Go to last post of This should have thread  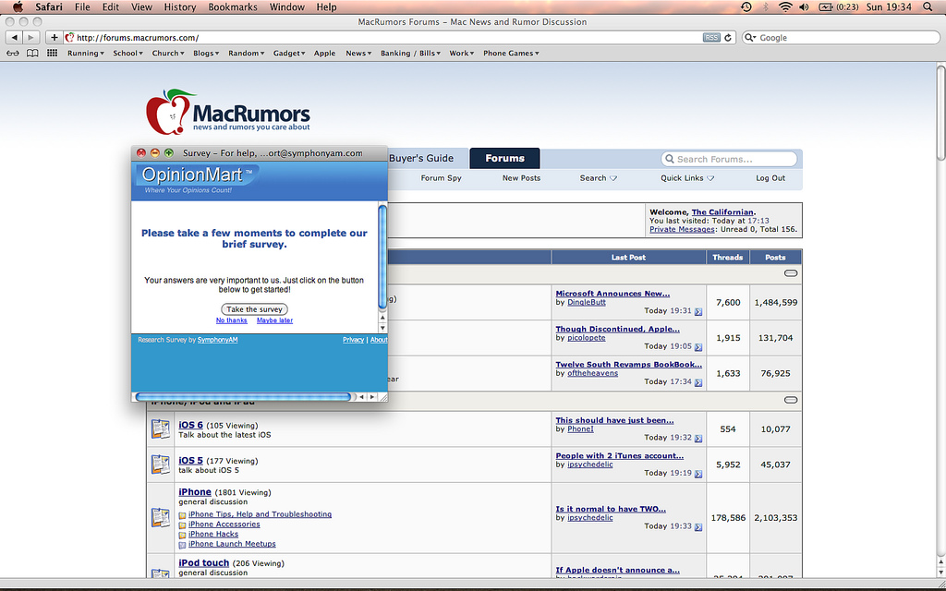tap(698, 439)
